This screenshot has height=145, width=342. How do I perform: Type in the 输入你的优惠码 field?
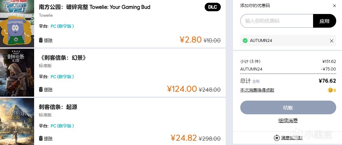(x=277, y=21)
